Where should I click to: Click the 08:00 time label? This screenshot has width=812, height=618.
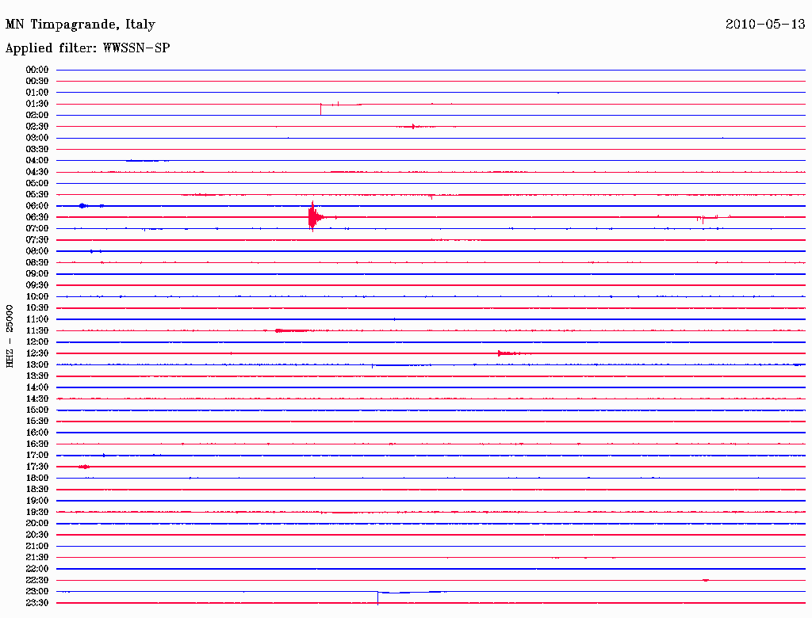coord(37,251)
